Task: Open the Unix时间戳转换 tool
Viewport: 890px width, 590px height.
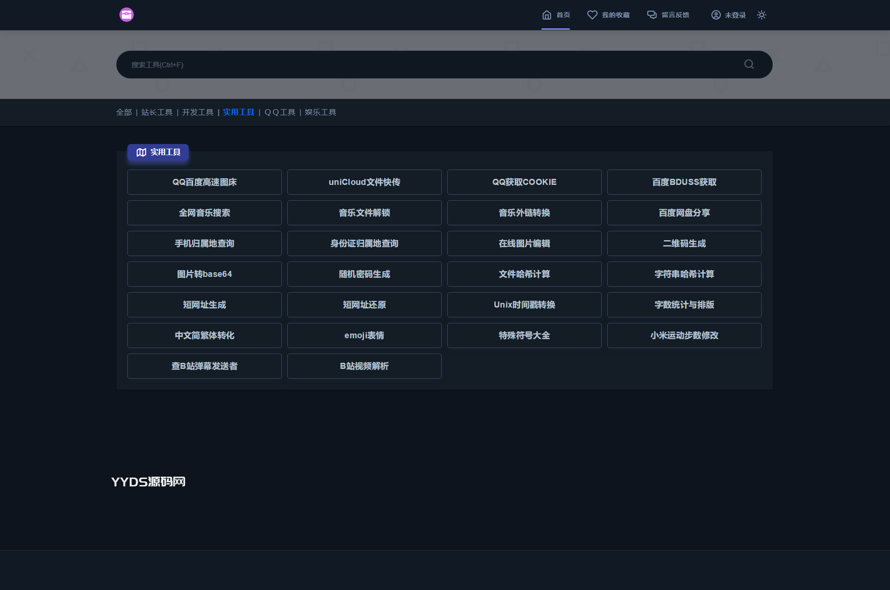Action: pyautogui.click(x=524, y=305)
